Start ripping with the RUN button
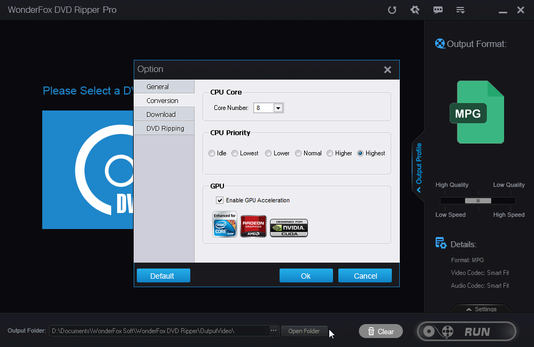Screen dimensions: 534x347 pos(467,332)
